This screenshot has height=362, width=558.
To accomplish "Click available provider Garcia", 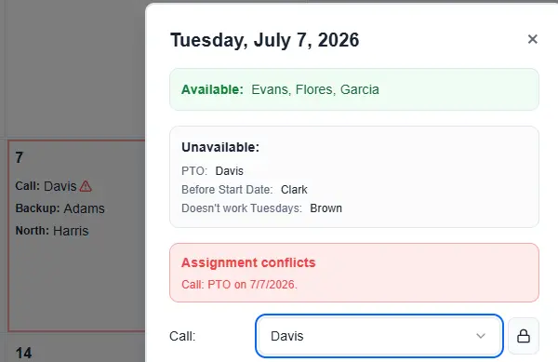I will click(x=359, y=89).
